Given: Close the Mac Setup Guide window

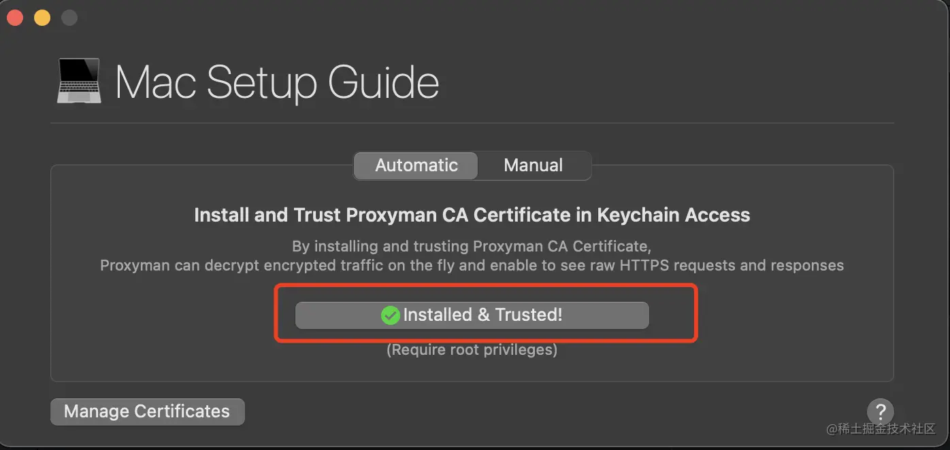Looking at the screenshot, I should [14, 18].
